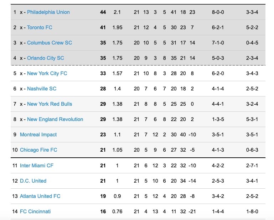Open the FC Cincinnati team link

click(x=35, y=211)
